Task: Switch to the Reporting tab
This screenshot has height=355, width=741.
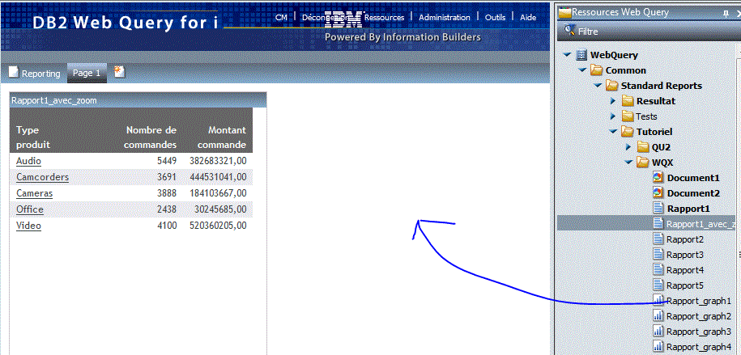Action: point(36,73)
